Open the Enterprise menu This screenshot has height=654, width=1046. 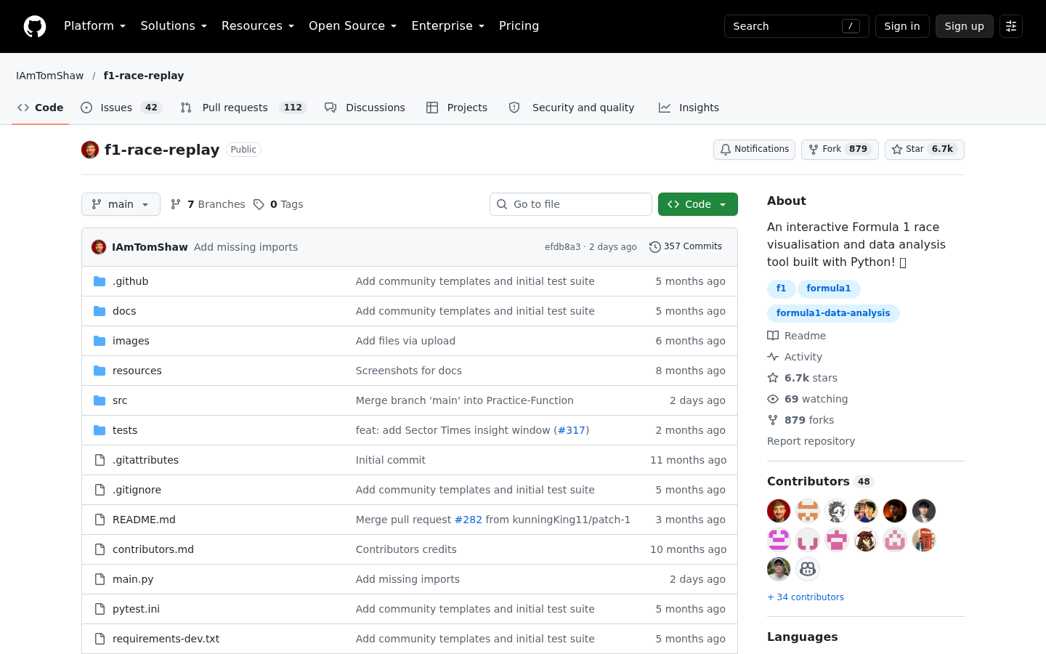447,26
